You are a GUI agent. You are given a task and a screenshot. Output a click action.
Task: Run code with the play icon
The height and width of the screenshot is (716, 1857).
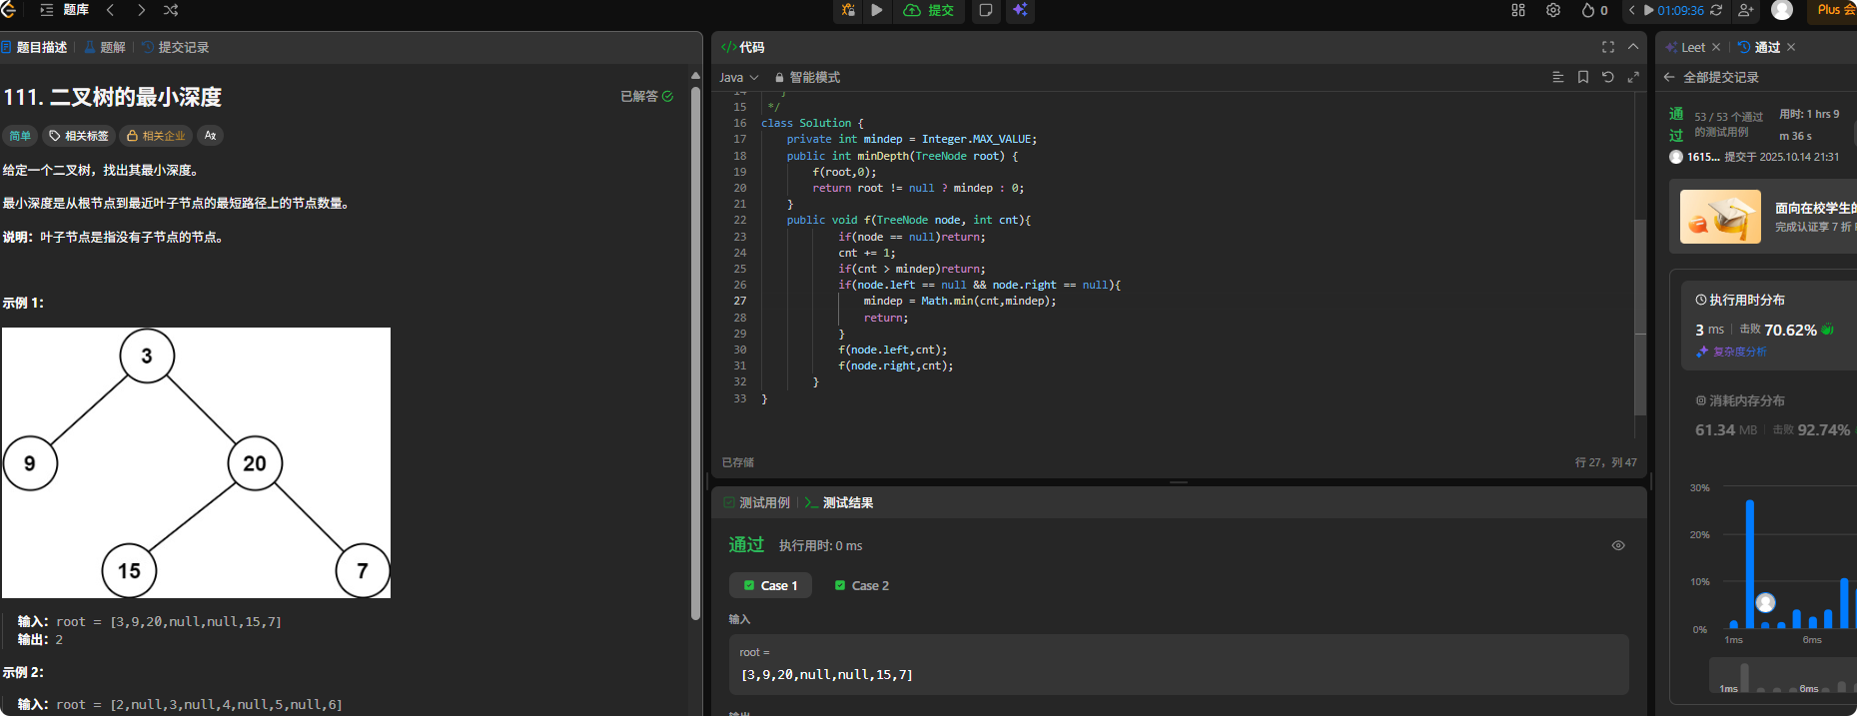877,10
